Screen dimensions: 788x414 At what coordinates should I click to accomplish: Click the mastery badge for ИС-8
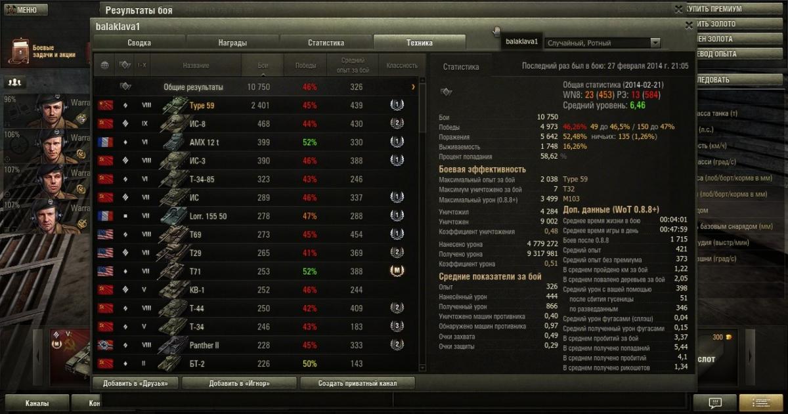[397, 123]
